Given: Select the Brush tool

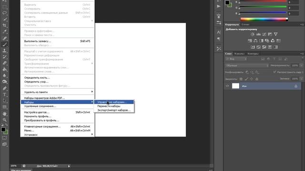Looking at the screenshot, I should click(x=4, y=44).
